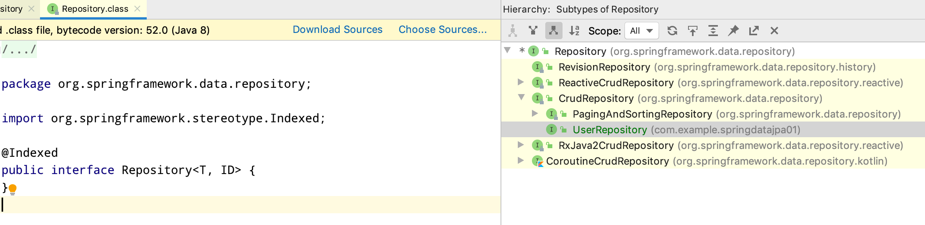Toggle the Subtypes hierarchy view button
Viewport: 925px width, 225px height.
tap(554, 31)
